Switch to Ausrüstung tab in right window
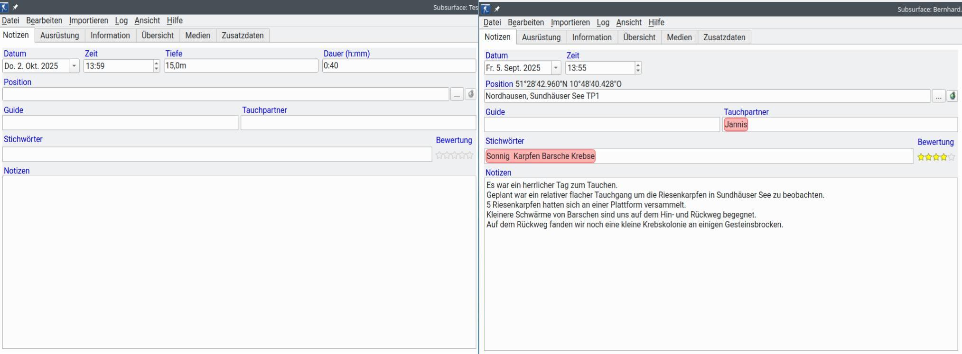 [x=542, y=37]
